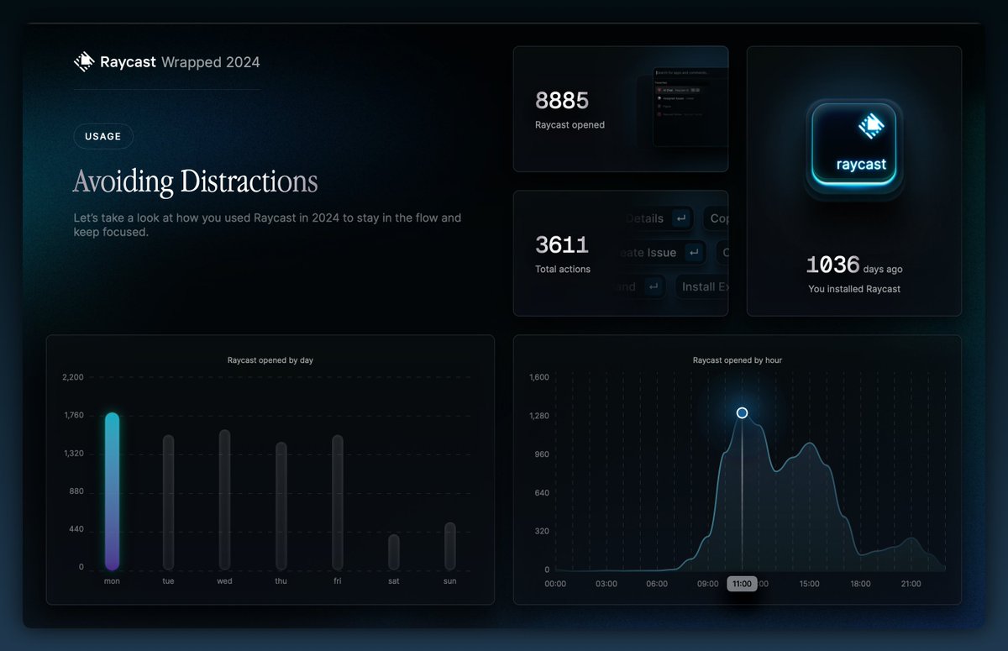
Task: Click the Install Ex keycap
Action: 701,286
